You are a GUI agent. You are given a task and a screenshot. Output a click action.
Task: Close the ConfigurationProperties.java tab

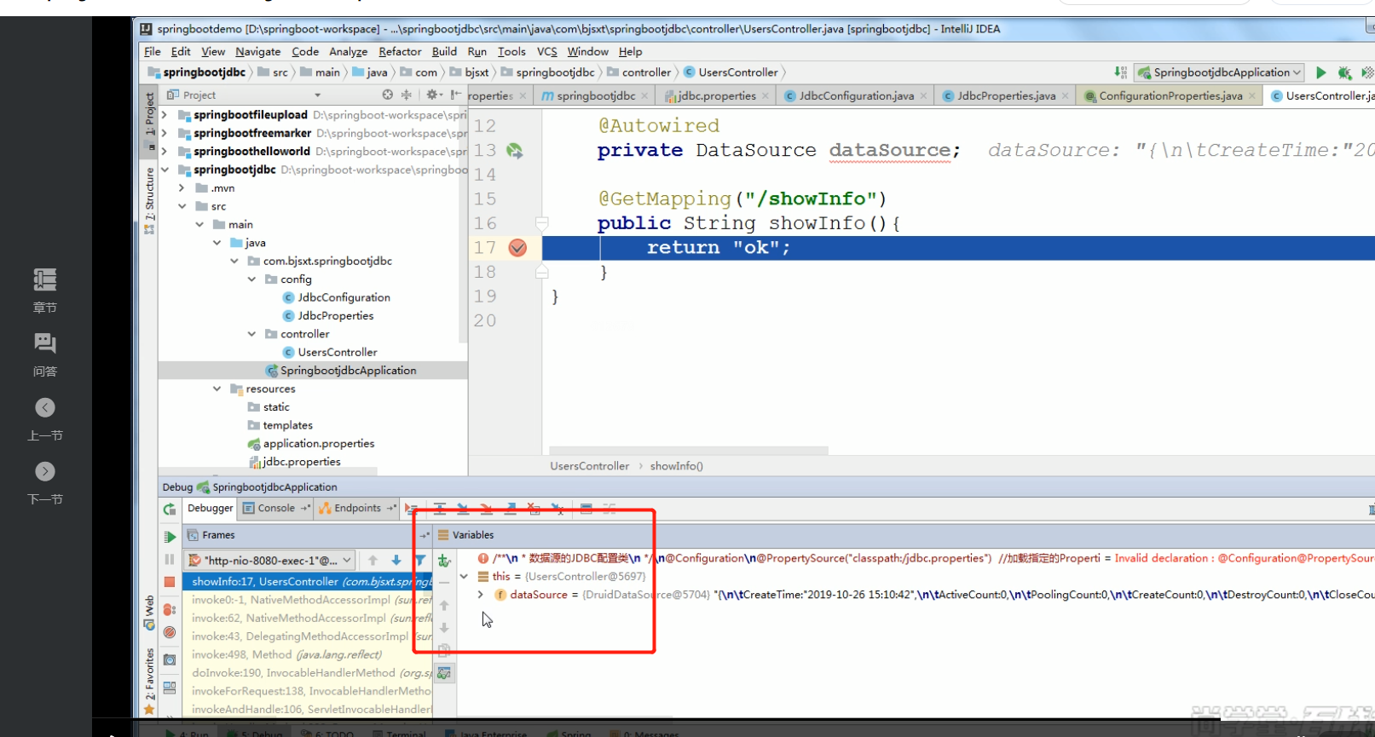(1251, 96)
